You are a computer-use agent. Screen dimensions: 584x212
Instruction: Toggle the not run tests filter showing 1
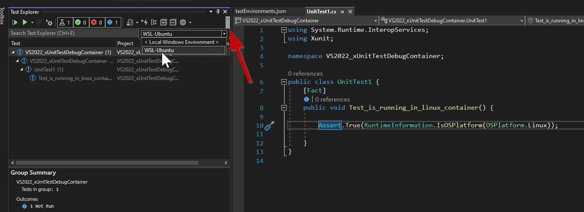(x=113, y=22)
